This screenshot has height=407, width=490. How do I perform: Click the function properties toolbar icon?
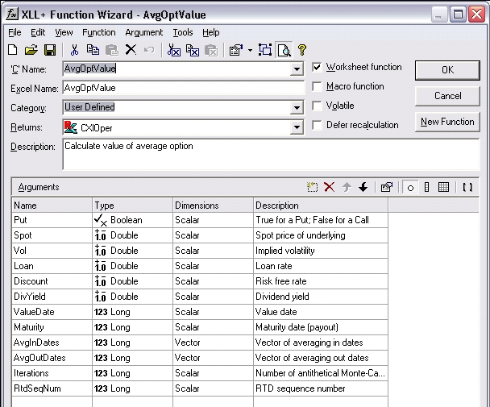[x=236, y=50]
